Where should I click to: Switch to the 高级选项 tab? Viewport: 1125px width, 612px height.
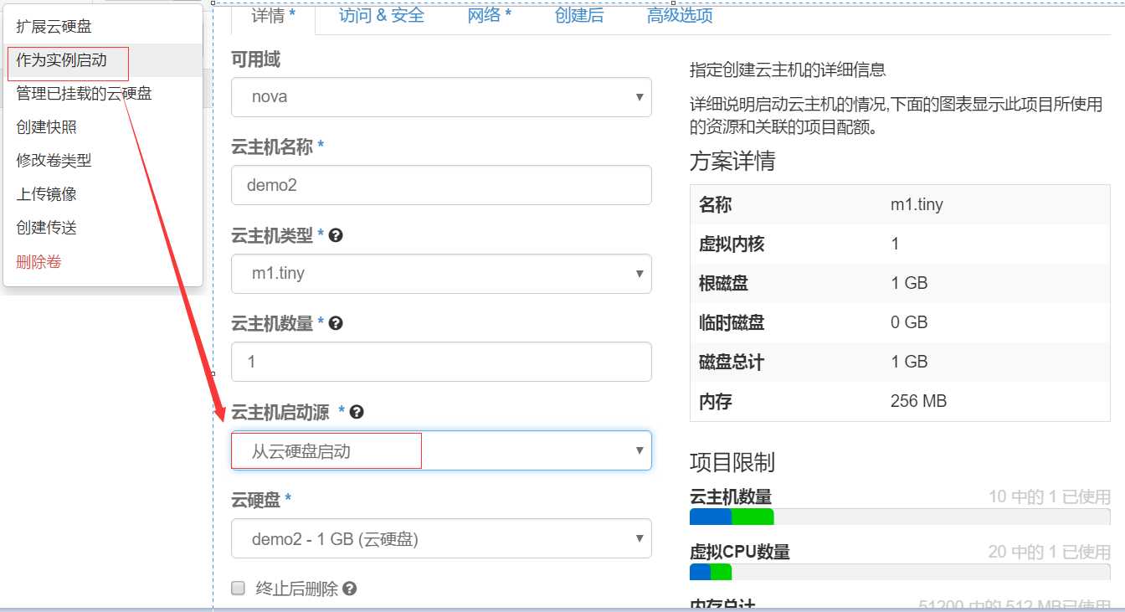click(680, 16)
